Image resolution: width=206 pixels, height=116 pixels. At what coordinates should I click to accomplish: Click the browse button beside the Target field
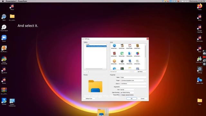[x=145, y=80]
